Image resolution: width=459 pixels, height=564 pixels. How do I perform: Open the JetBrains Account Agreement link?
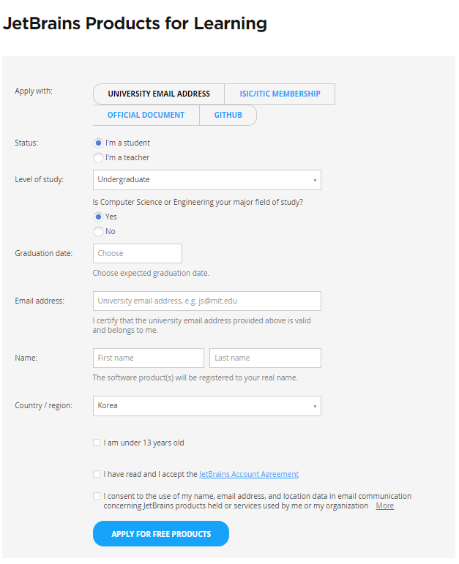249,475
